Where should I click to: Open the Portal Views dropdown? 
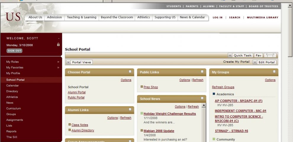click(x=79, y=62)
